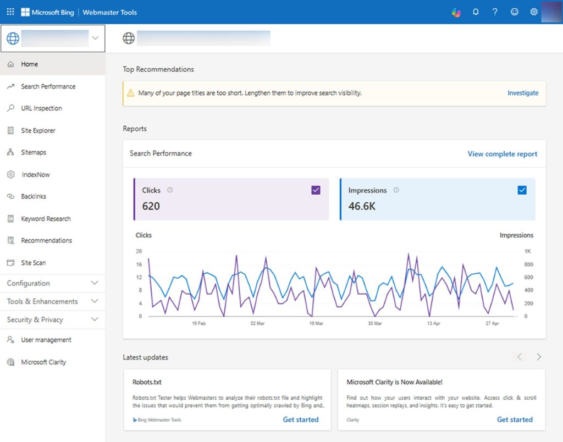This screenshot has height=442, width=563.
Task: Click Get started on Robots.txt card
Action: point(300,419)
